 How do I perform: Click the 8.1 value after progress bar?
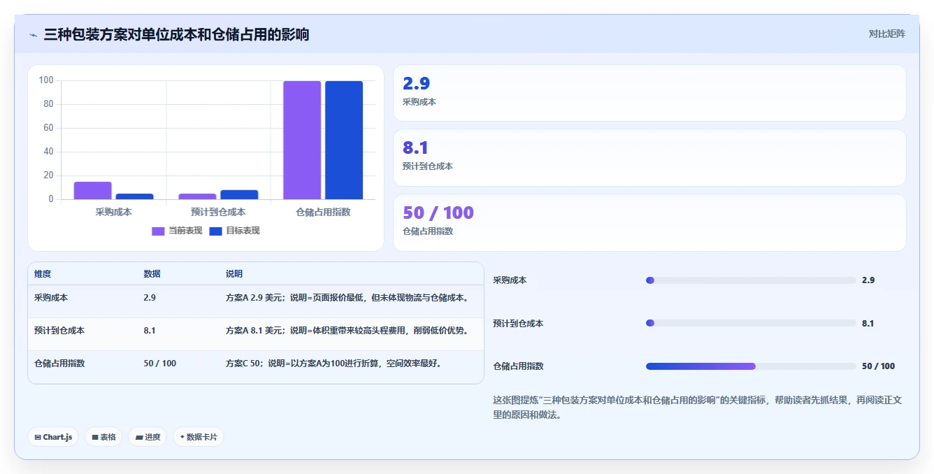coord(868,324)
